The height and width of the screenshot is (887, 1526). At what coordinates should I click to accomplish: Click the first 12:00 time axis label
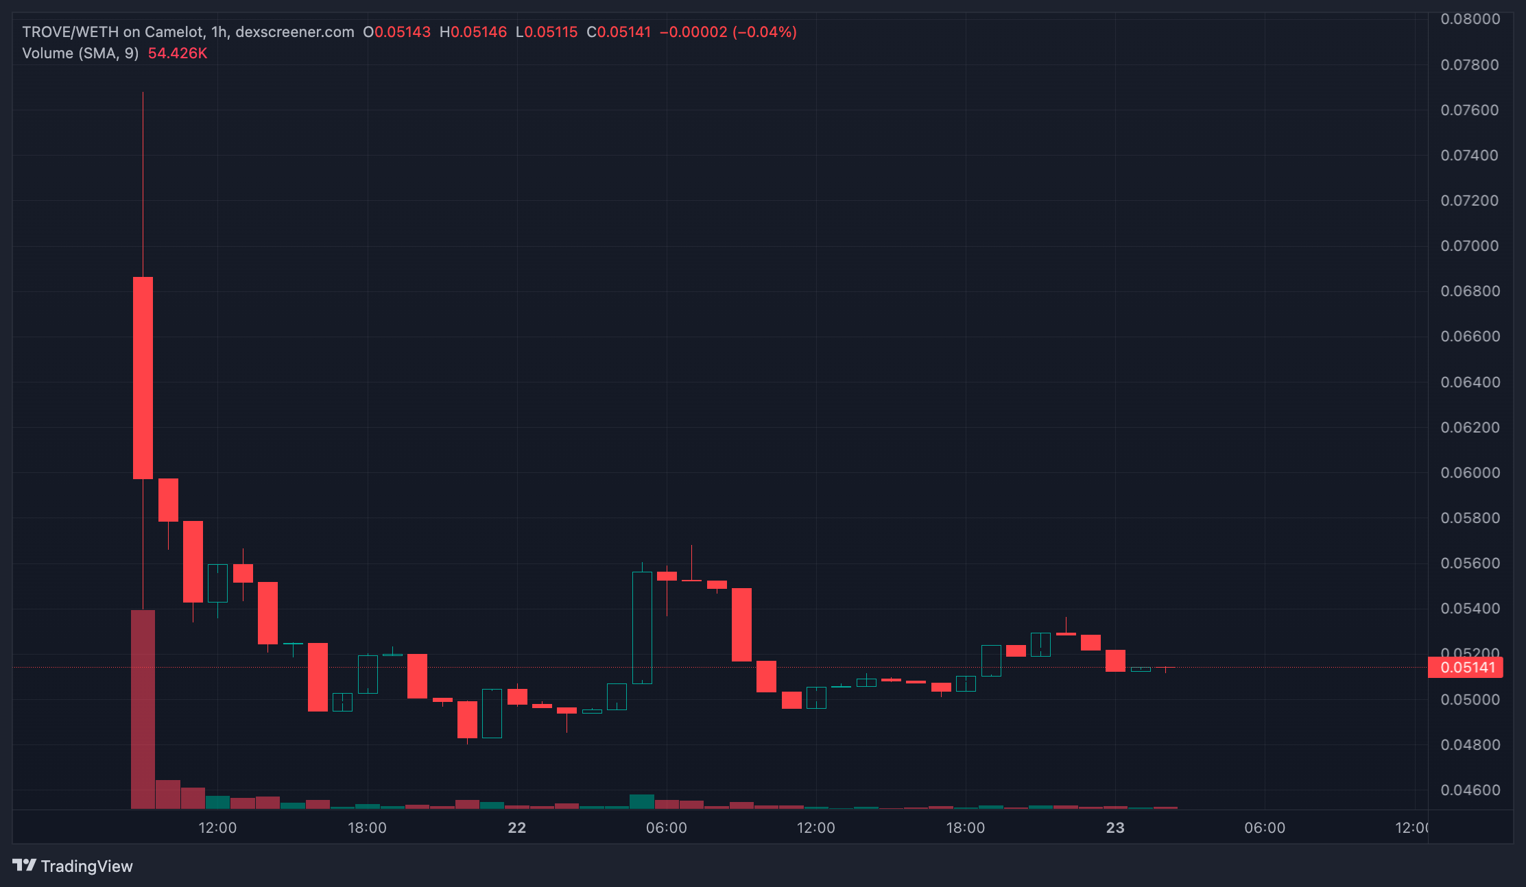[217, 828]
